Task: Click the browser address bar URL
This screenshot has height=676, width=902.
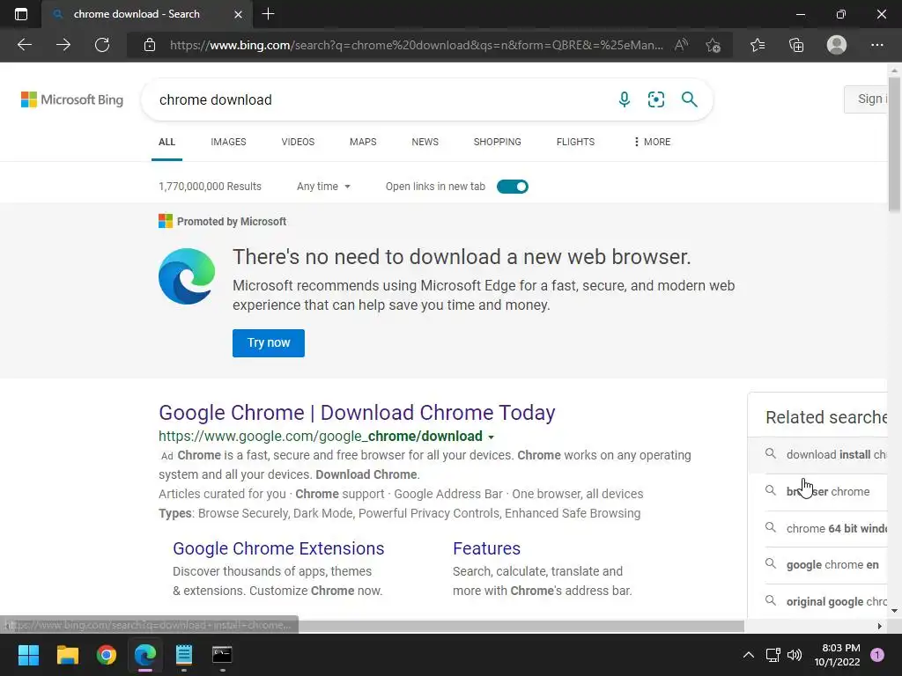Action: pos(417,45)
